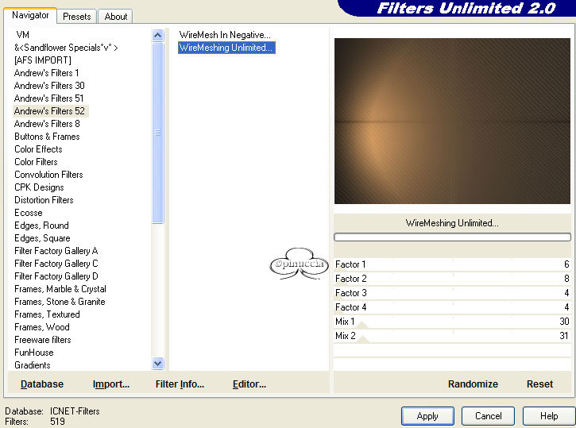
Task: Apply the WireMeshing filter
Action: 427,416
